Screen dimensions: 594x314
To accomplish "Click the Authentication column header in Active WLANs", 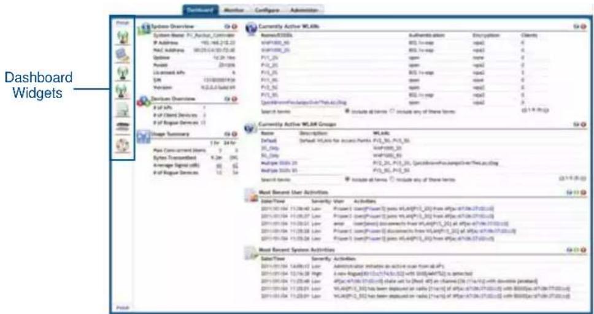I will pyautogui.click(x=426, y=35).
